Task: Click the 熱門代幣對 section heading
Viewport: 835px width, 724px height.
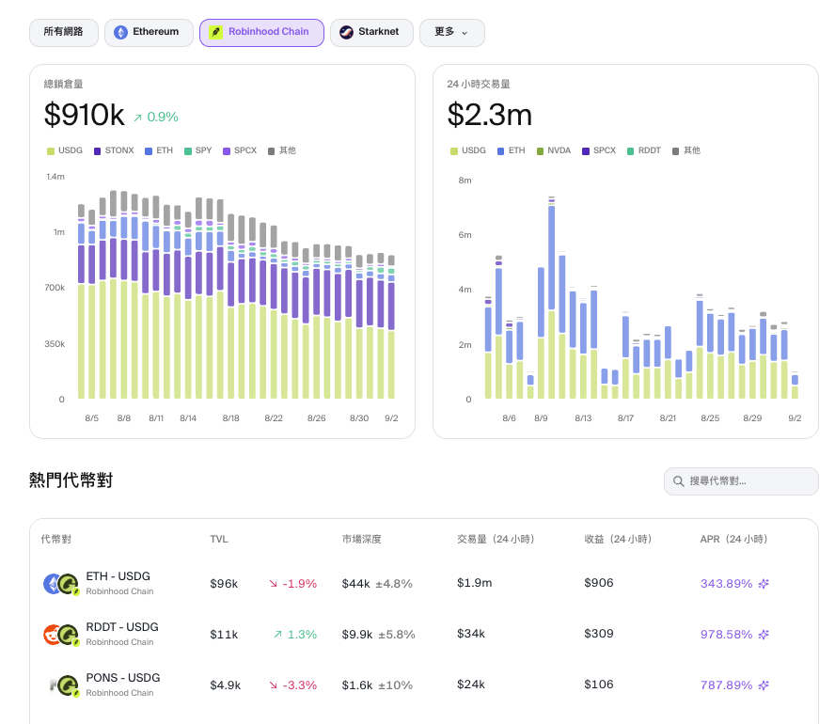Action: [x=71, y=480]
